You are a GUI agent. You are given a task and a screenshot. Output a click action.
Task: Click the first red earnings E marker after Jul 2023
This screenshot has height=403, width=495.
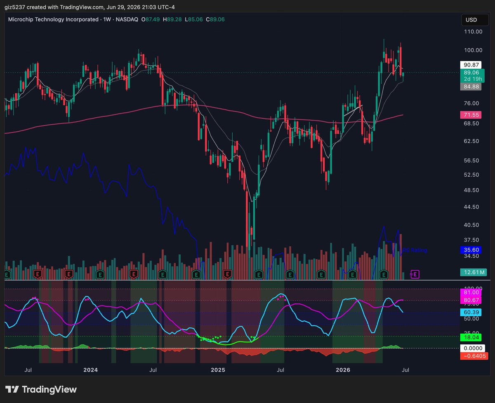[38, 274]
